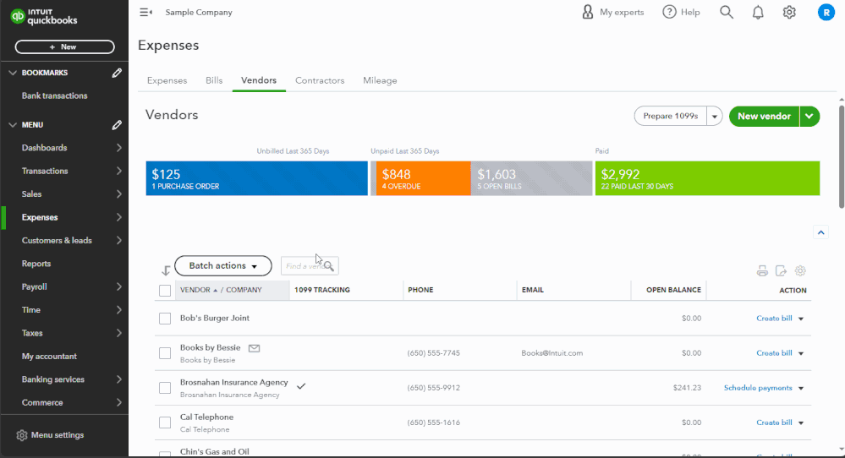Image resolution: width=845 pixels, height=458 pixels.
Task: Open Reports in the sidebar
Action: coord(36,264)
